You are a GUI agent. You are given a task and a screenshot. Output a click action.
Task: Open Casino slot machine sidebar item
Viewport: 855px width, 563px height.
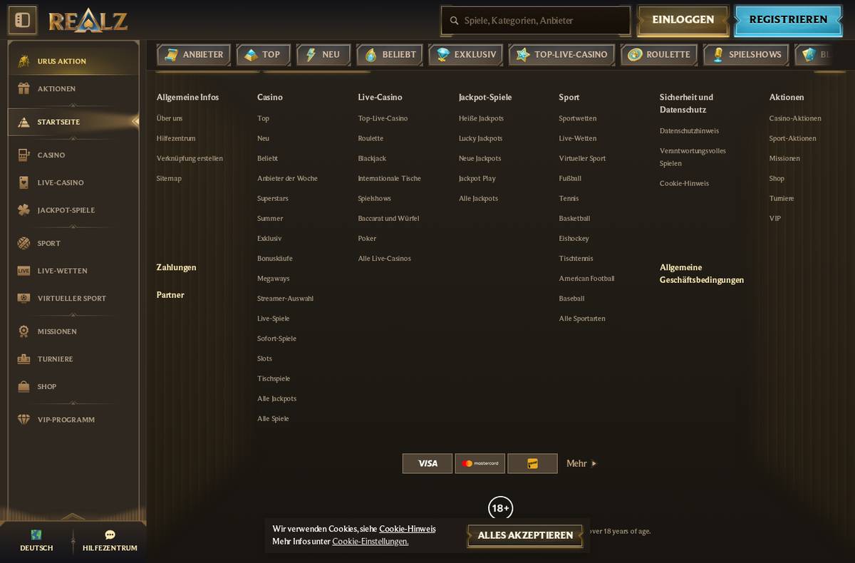coord(24,155)
